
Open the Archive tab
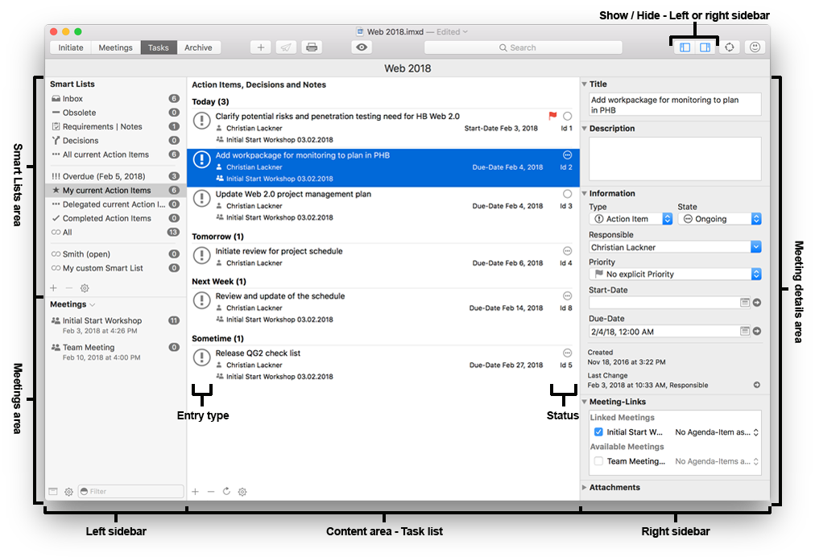pos(198,47)
